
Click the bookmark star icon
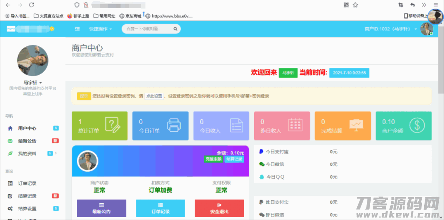pos(355,5)
